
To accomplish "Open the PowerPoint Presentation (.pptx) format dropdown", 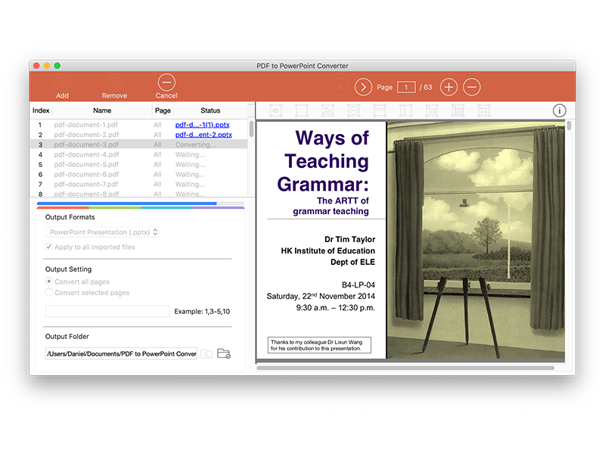I will 103,232.
